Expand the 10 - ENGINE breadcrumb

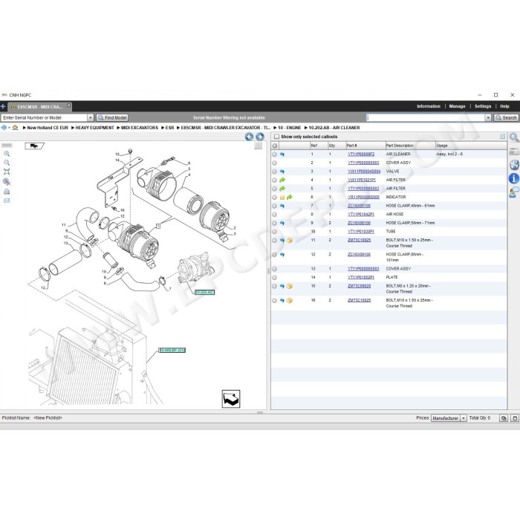coord(275,128)
